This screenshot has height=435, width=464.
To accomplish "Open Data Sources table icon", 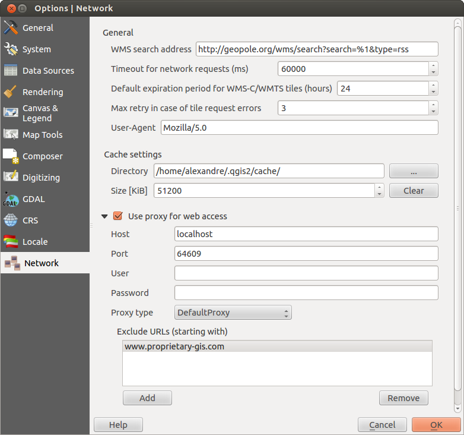I will [11, 71].
